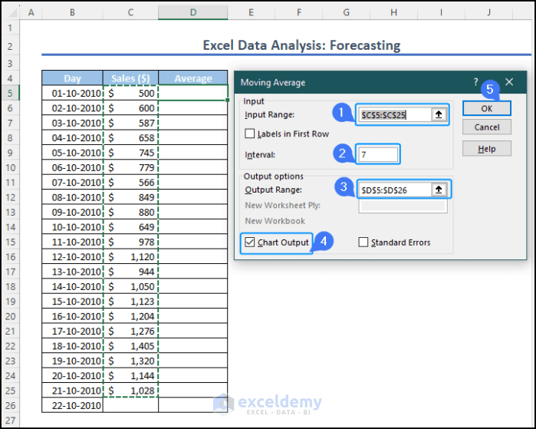
Task: Click the Output Range collapse dialog icon
Action: click(439, 190)
